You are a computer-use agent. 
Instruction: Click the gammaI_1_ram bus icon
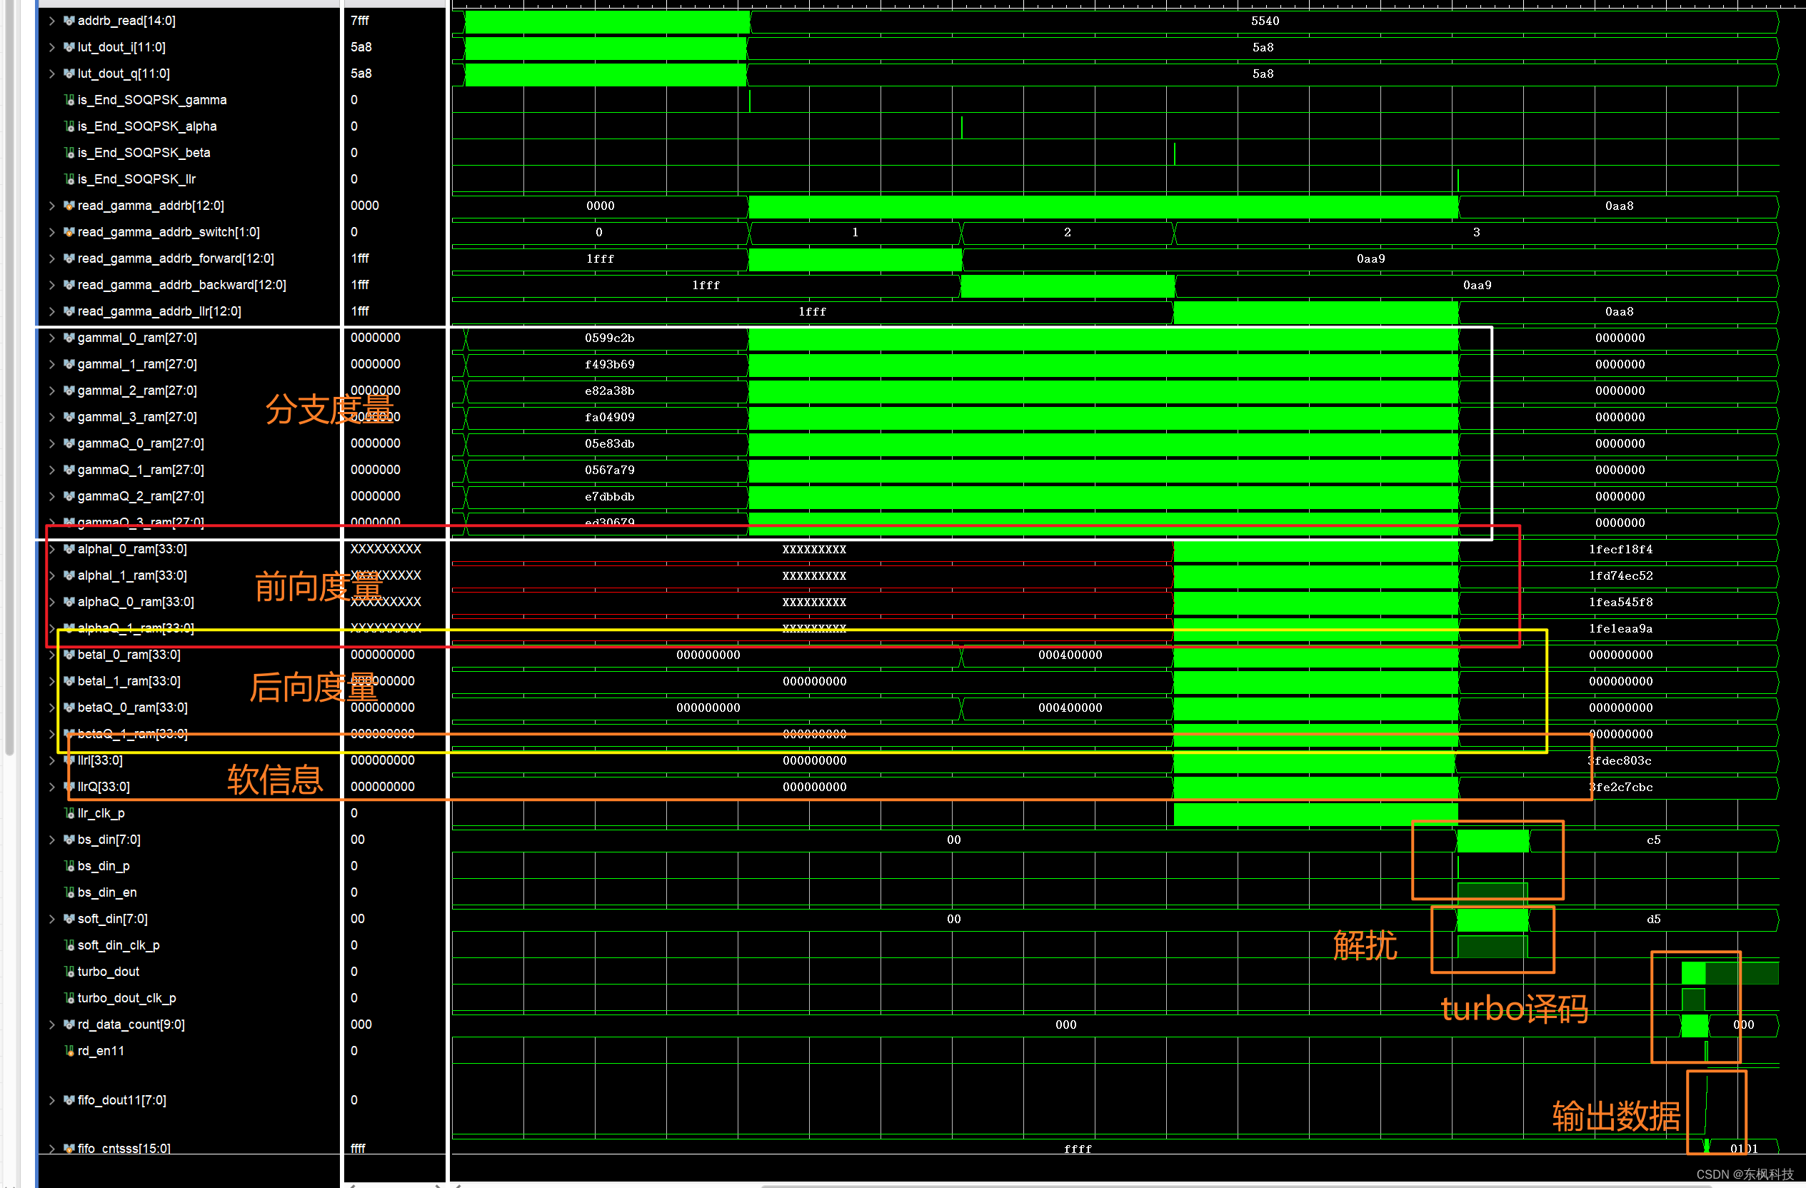coord(69,364)
